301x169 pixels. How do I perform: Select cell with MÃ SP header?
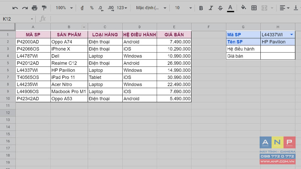click(x=33, y=35)
